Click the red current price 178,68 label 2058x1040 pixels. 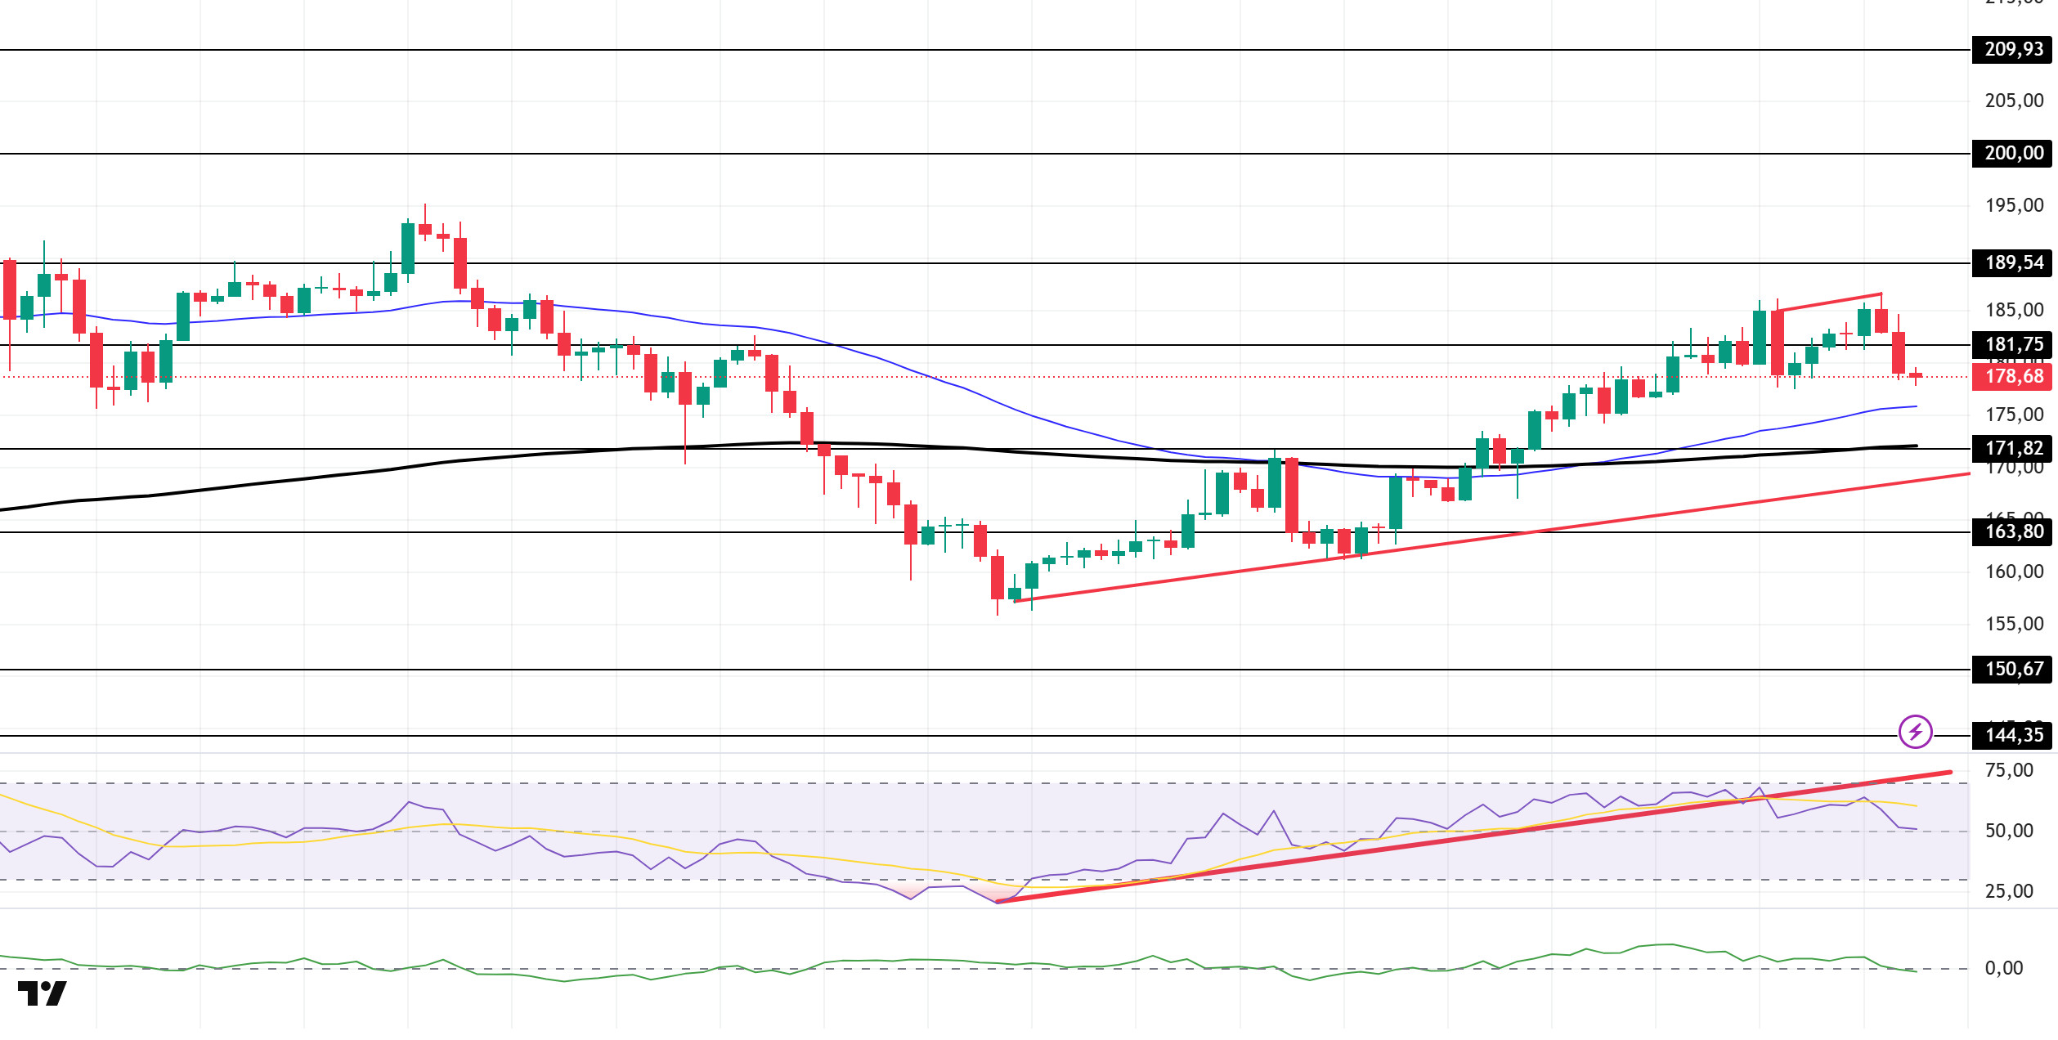point(2012,376)
